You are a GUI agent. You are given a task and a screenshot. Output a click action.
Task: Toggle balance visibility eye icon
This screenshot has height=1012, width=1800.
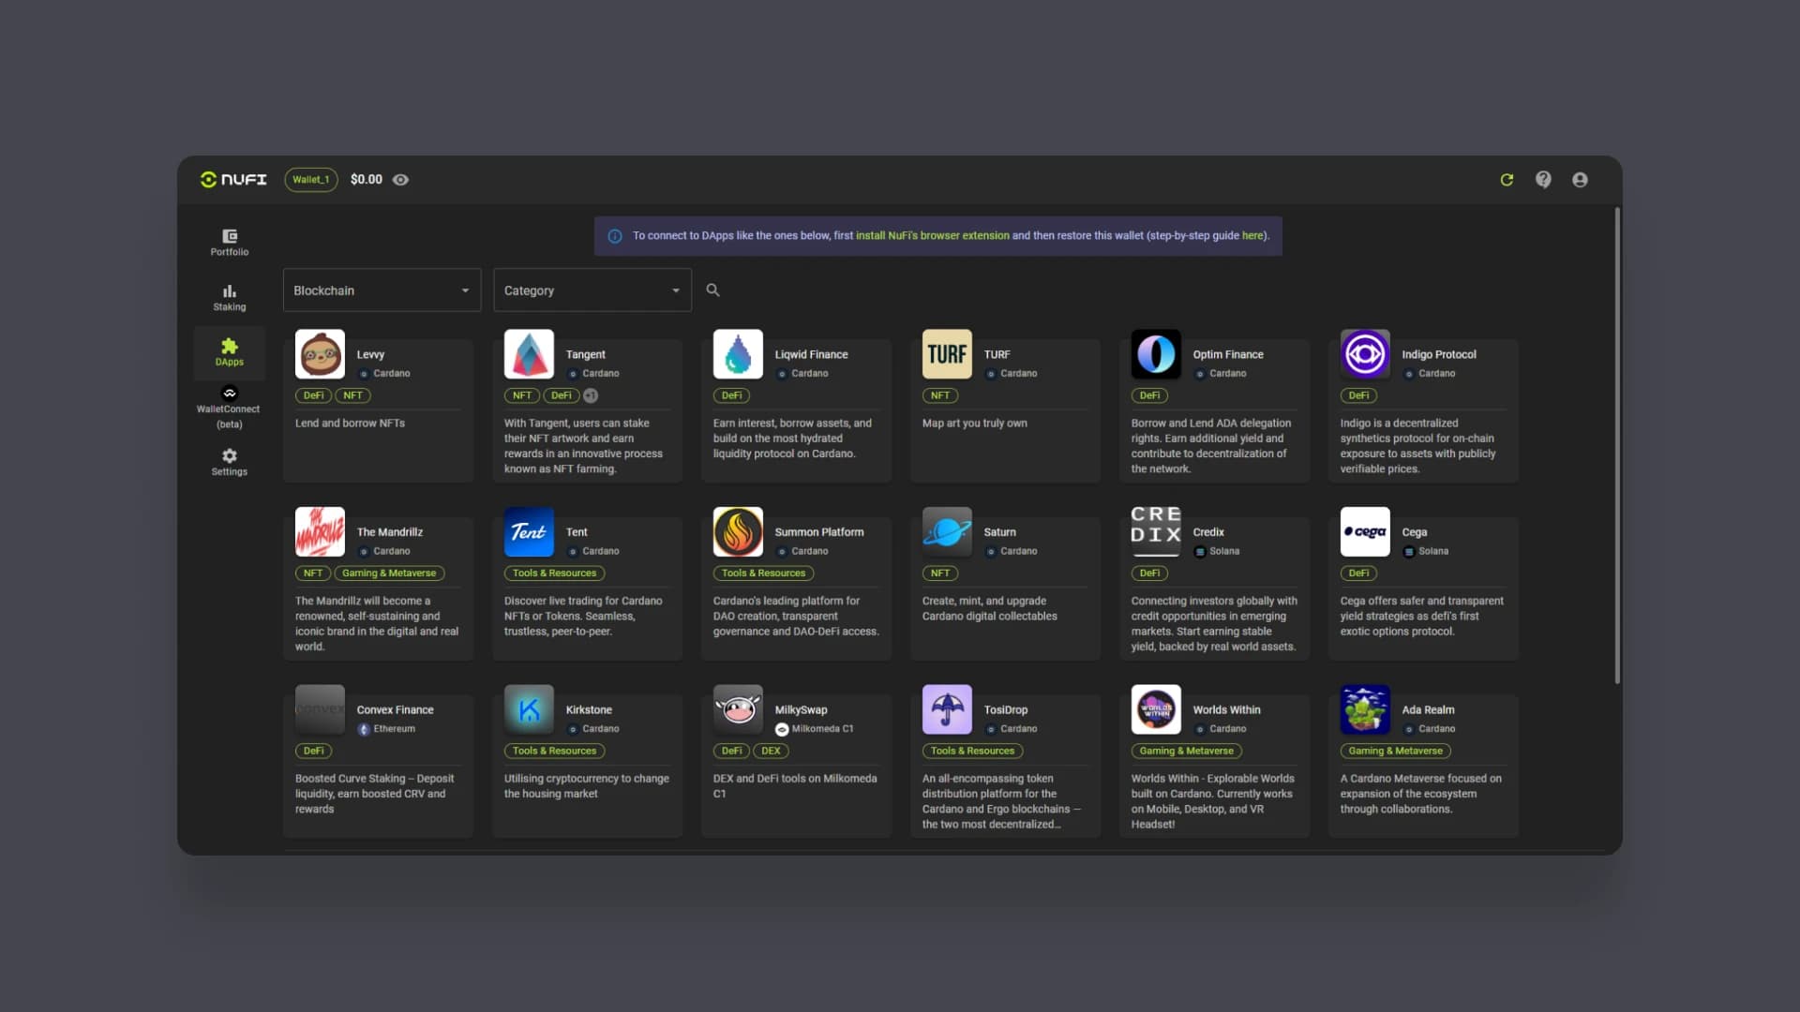(400, 180)
